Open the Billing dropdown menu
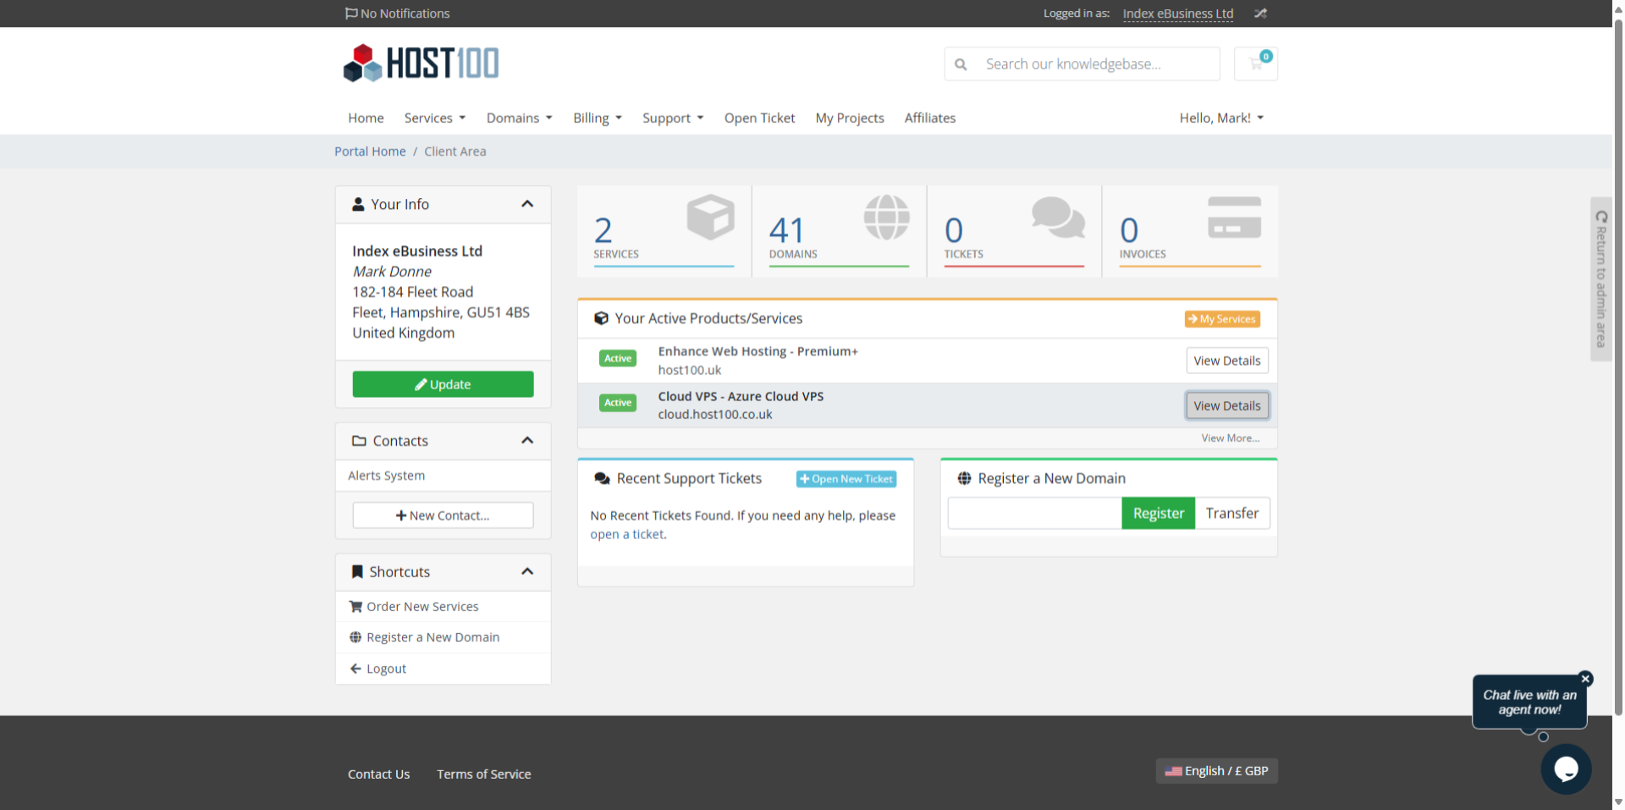 click(598, 118)
